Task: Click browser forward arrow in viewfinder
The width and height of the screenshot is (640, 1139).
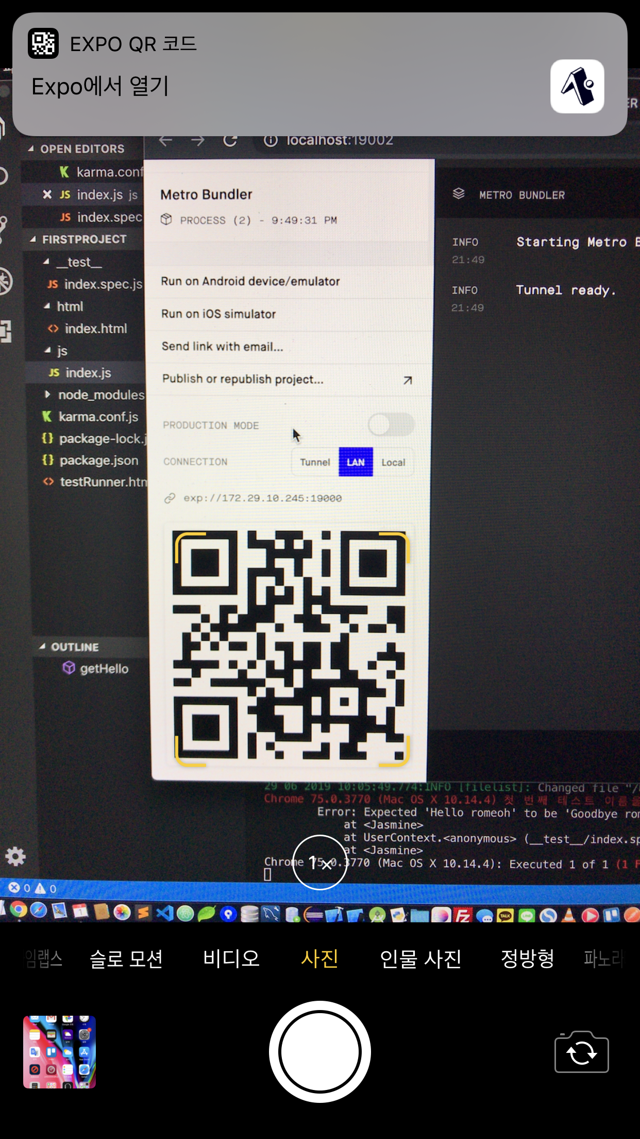Action: (198, 140)
